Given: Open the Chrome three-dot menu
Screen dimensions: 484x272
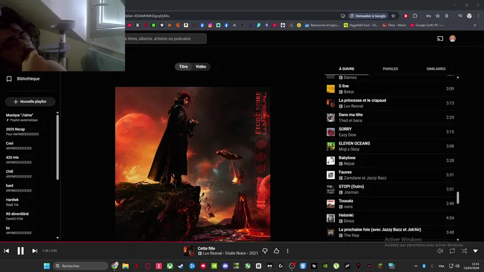Looking at the screenshot, I should click(478, 16).
